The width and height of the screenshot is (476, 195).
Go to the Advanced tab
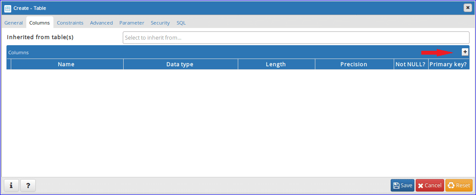pos(101,23)
